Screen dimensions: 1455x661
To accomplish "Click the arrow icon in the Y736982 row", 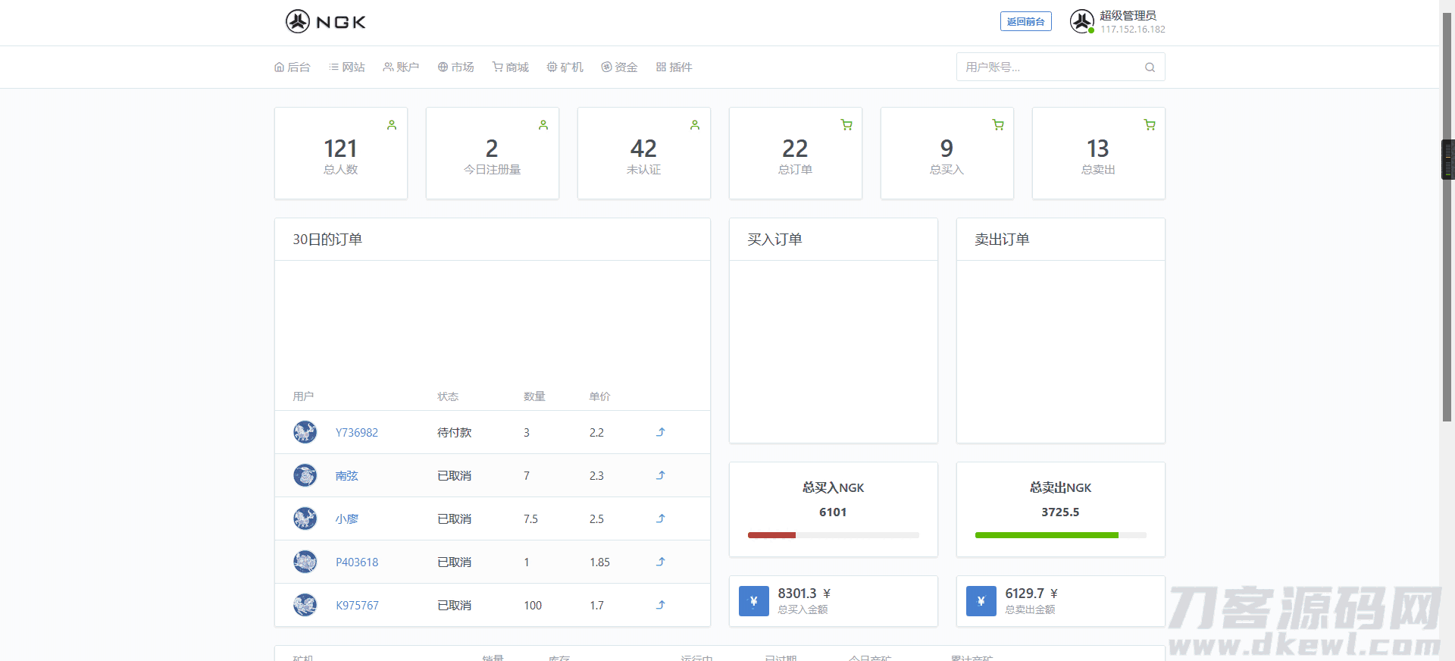I will [660, 432].
